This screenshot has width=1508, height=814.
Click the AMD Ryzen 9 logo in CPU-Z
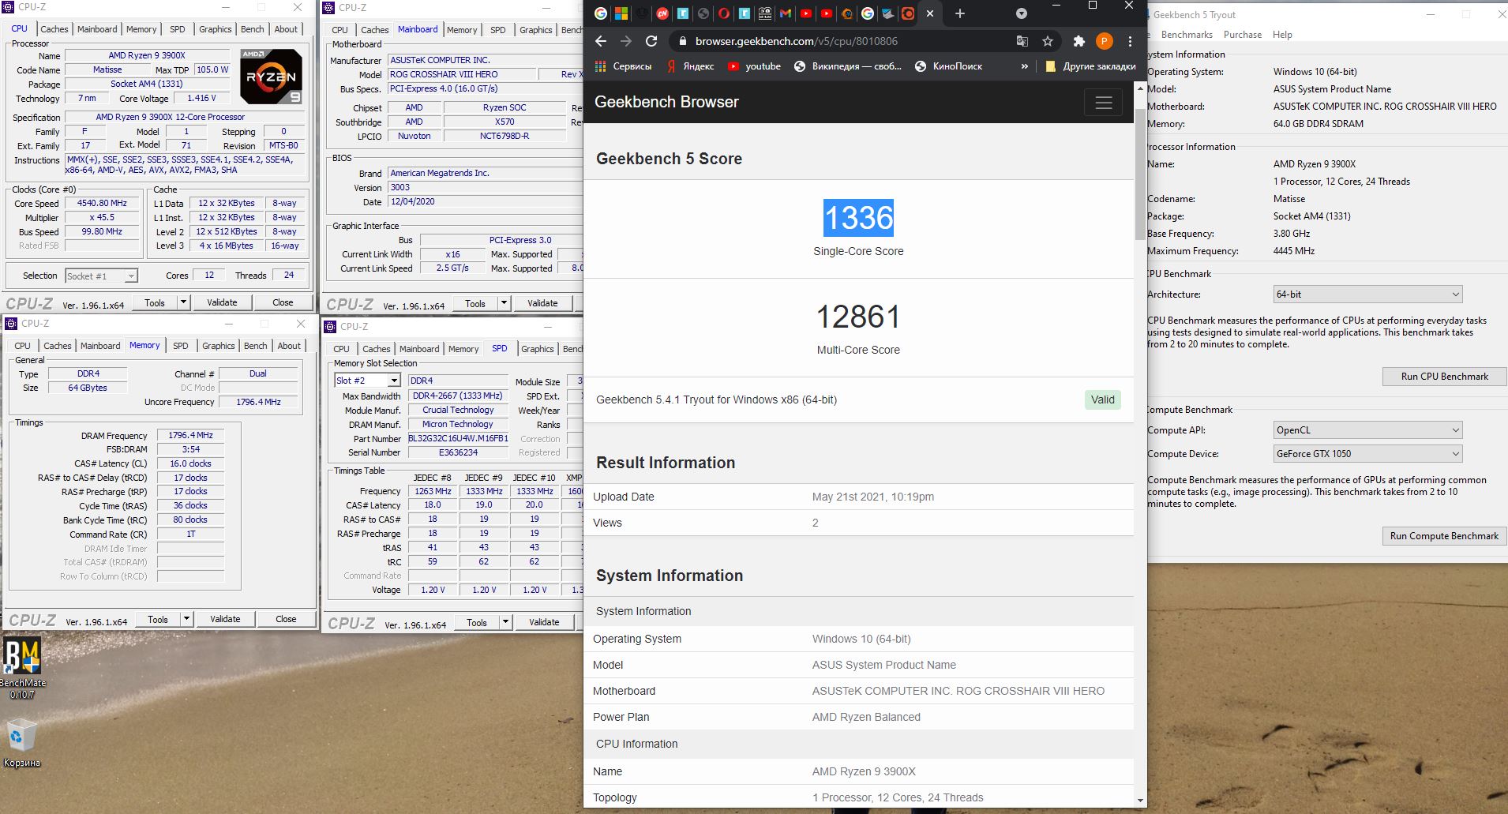[271, 77]
